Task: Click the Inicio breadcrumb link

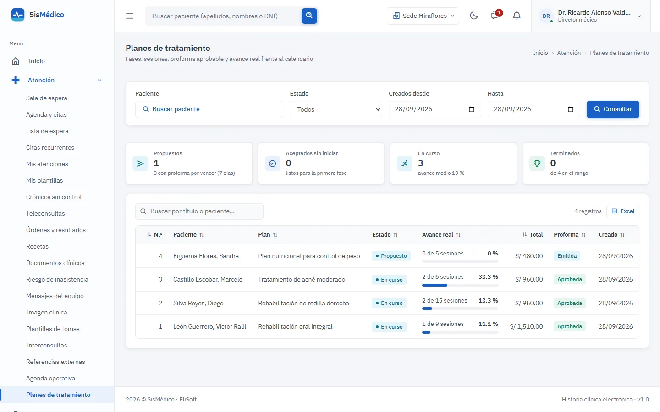Action: coord(540,53)
